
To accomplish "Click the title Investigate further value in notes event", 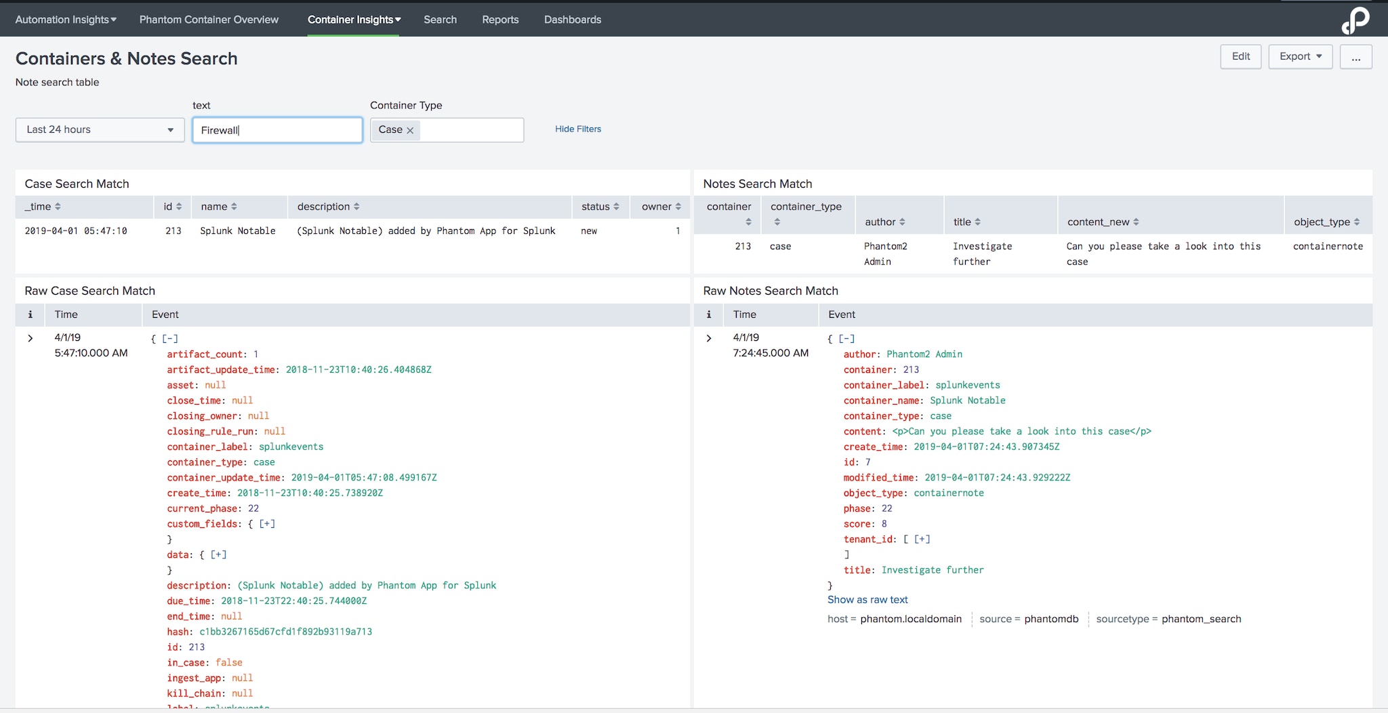I will (932, 570).
